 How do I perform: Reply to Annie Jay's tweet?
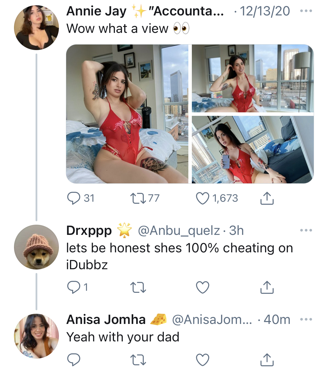point(74,198)
